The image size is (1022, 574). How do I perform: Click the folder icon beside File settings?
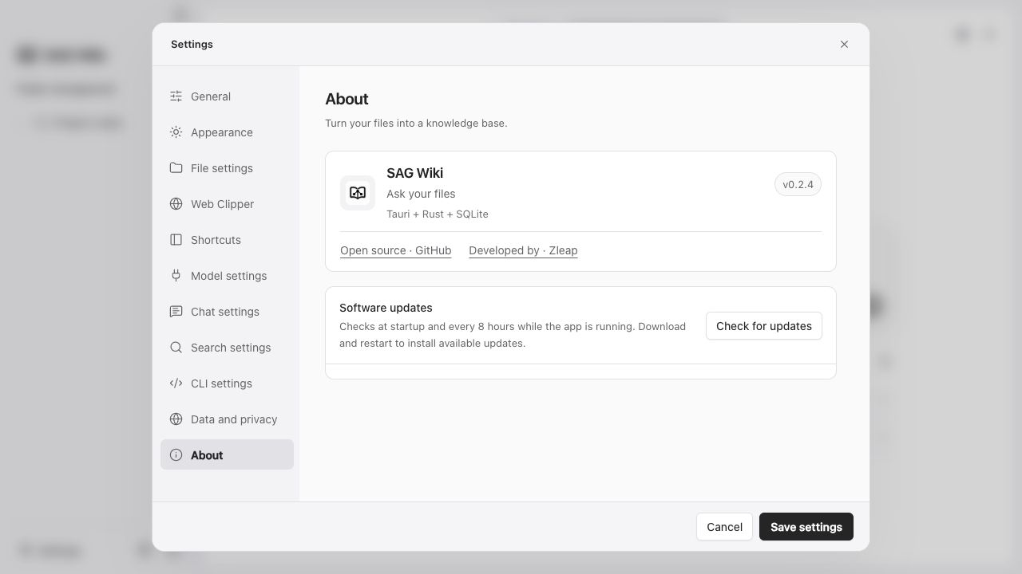coord(176,168)
